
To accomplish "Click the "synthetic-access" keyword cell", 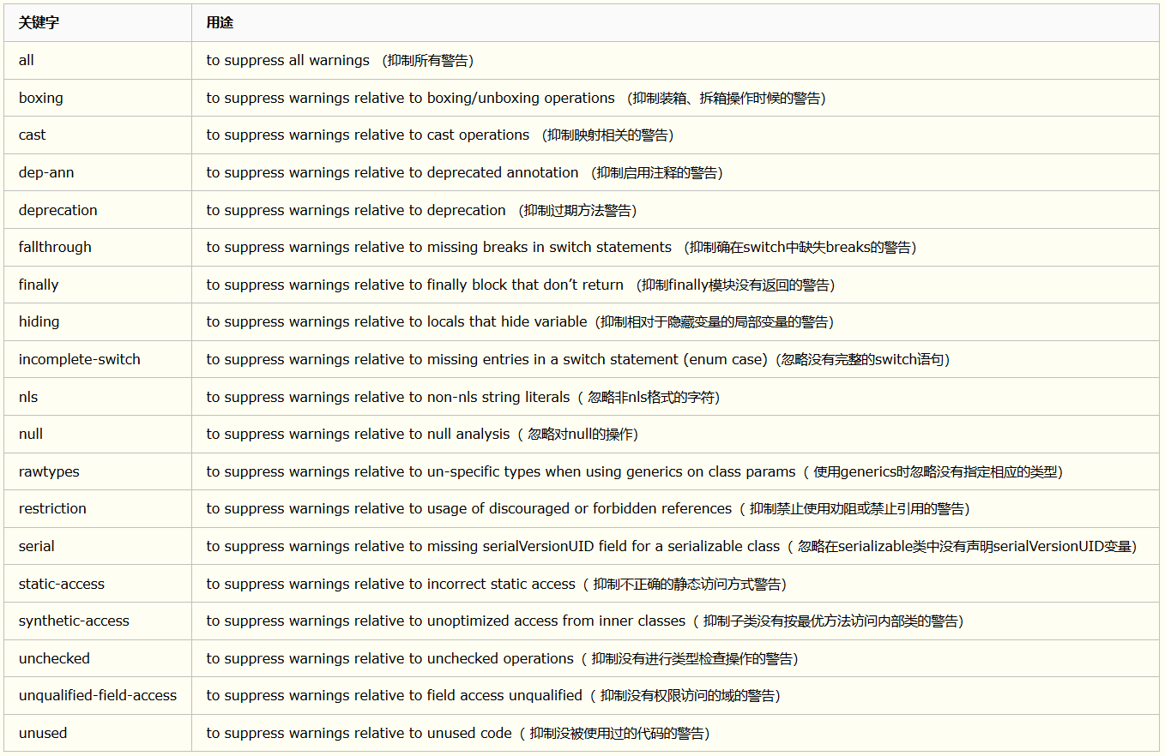I will [74, 621].
